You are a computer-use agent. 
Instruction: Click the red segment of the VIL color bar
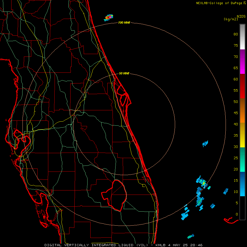(242, 86)
